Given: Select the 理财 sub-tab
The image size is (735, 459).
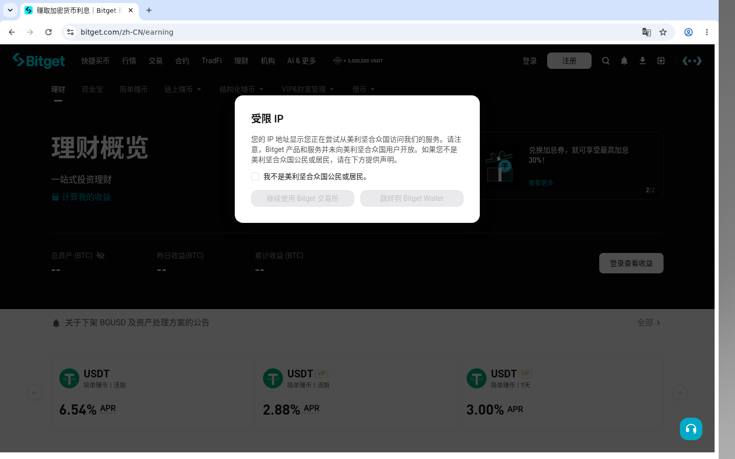Looking at the screenshot, I should tap(58, 89).
